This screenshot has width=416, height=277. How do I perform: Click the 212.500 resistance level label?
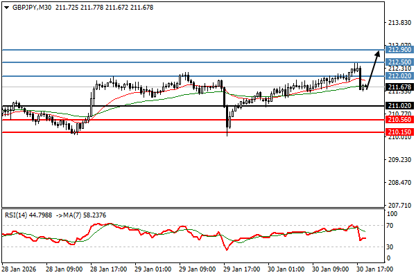point(400,62)
